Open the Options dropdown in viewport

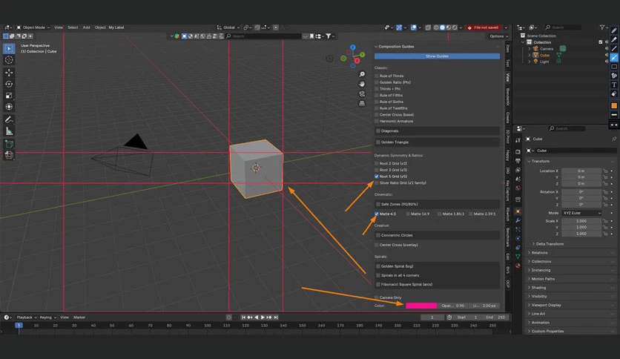click(x=498, y=36)
